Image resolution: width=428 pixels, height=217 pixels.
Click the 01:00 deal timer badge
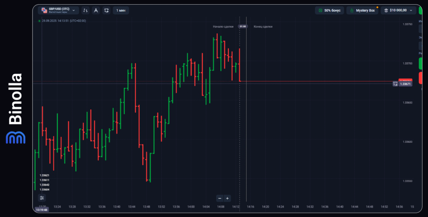[242, 26]
